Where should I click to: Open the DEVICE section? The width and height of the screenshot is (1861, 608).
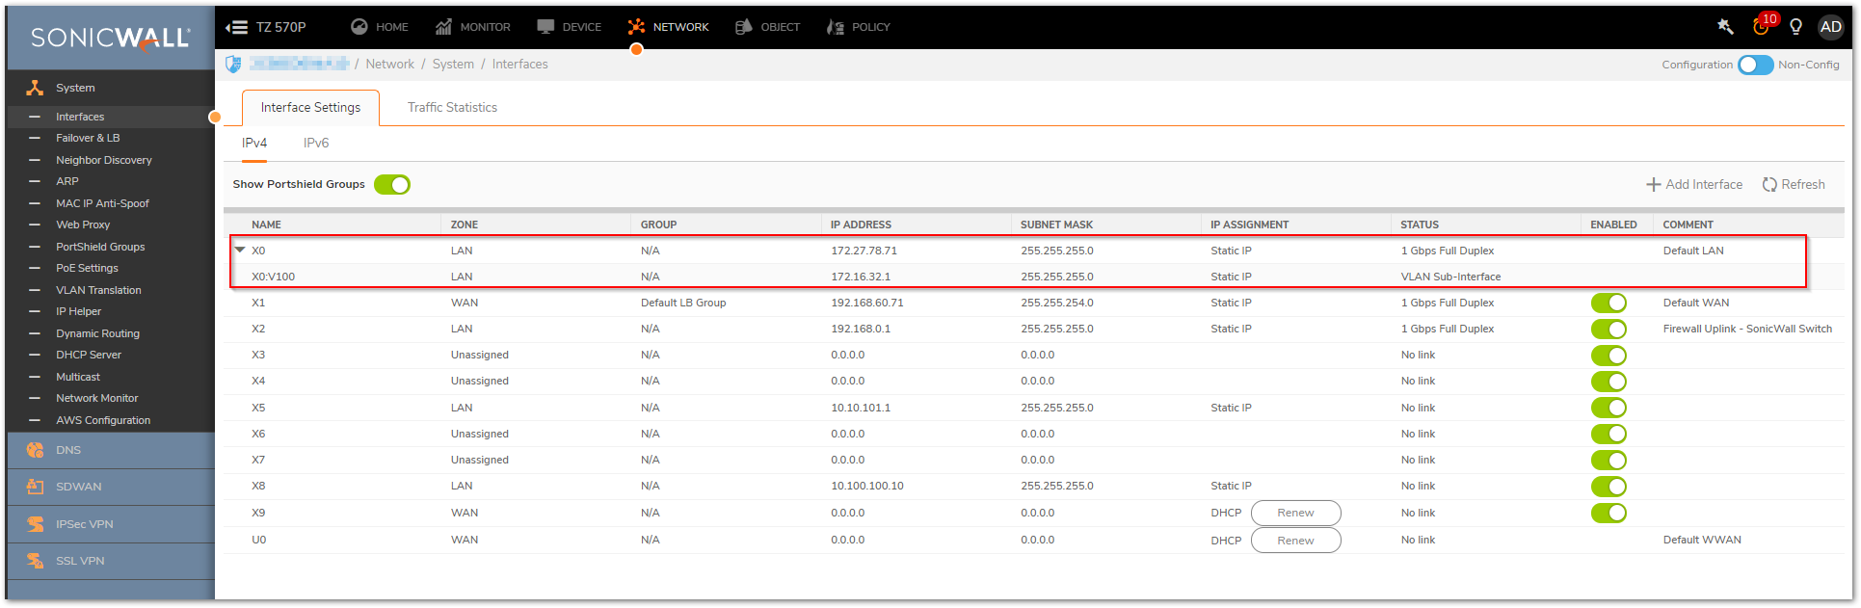click(x=569, y=27)
